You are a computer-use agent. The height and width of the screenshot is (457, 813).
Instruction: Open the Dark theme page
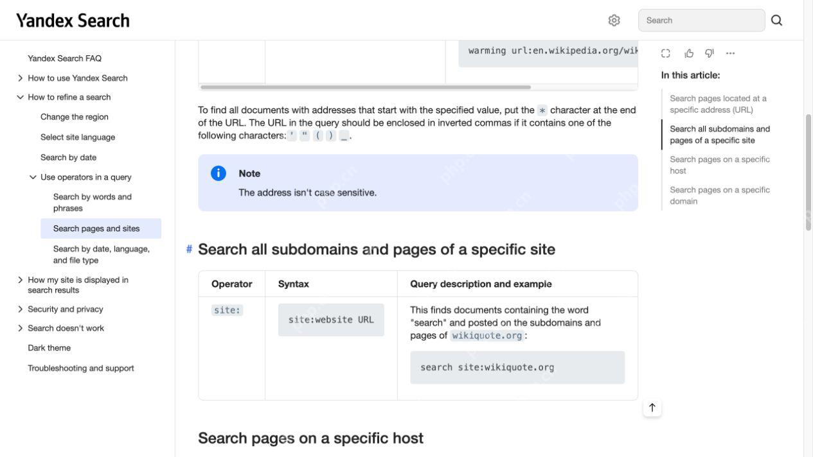tap(49, 348)
